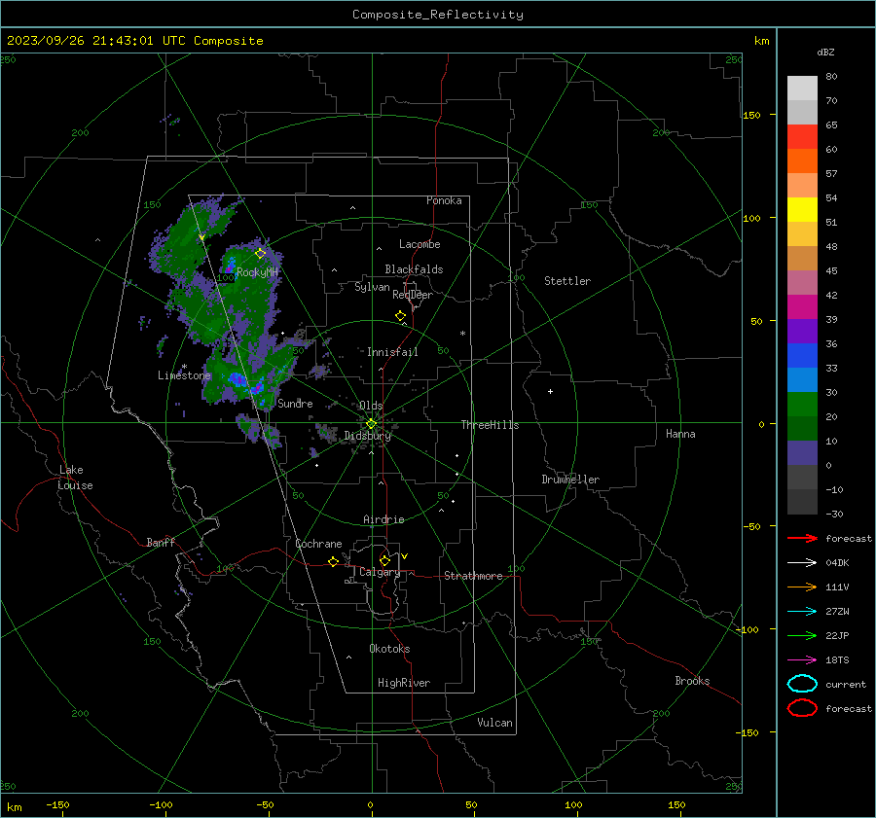Click the Stettler label
Image resolution: width=876 pixels, height=818 pixels.
[x=567, y=281]
